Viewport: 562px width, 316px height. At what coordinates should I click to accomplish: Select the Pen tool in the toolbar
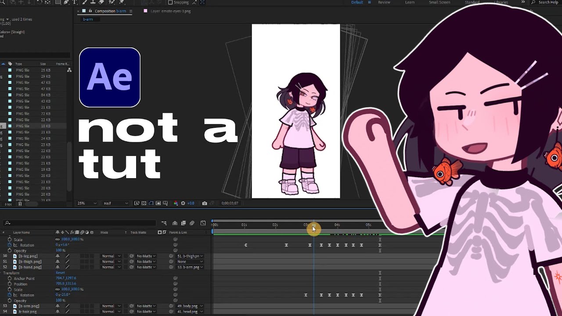(66, 2)
